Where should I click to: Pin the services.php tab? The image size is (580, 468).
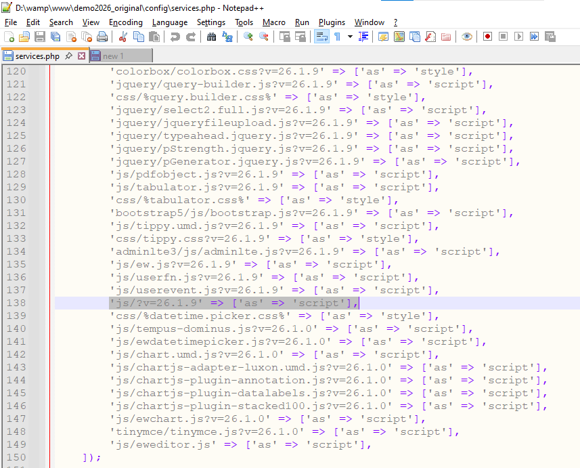[69, 56]
